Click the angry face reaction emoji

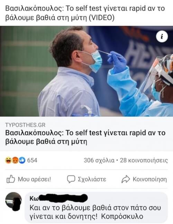pos(15,160)
